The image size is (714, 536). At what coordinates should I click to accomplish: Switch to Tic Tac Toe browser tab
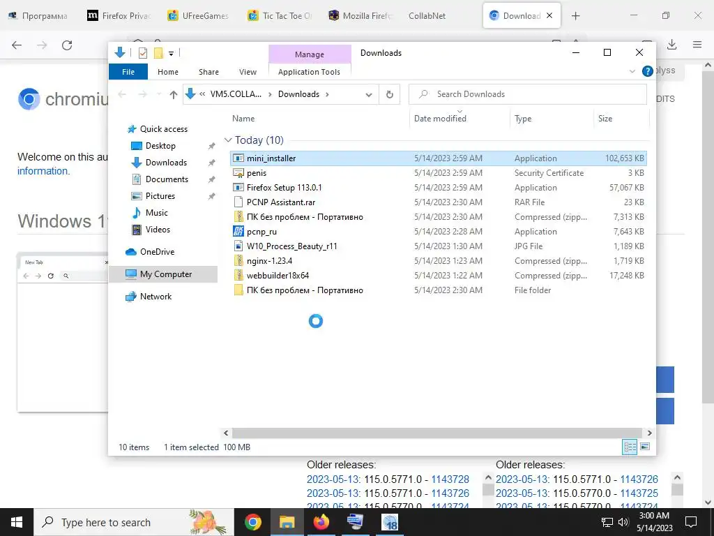point(280,15)
